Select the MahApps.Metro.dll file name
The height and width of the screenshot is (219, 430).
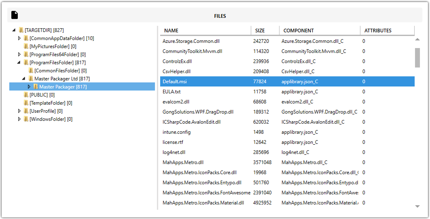(183, 162)
